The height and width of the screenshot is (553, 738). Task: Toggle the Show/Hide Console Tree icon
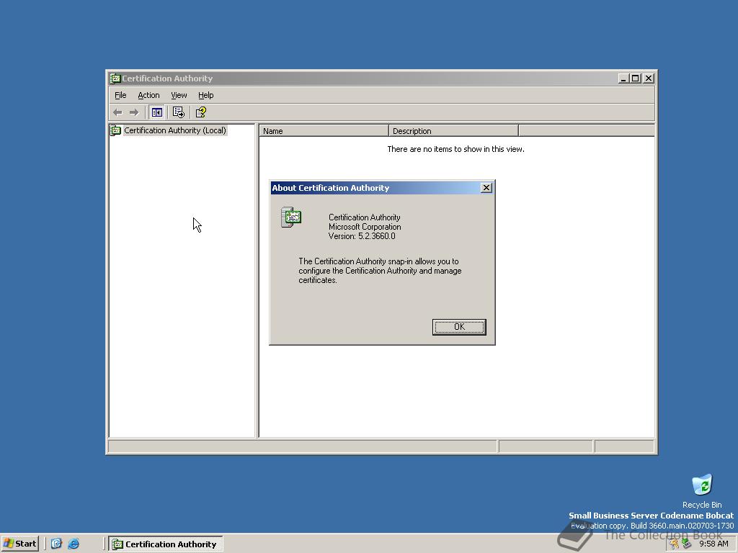coord(156,112)
